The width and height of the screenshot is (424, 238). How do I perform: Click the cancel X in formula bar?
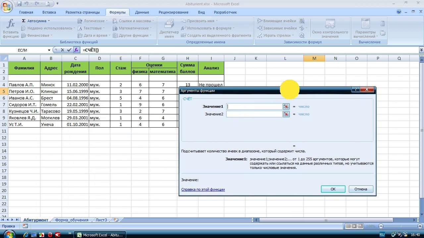coord(62,50)
